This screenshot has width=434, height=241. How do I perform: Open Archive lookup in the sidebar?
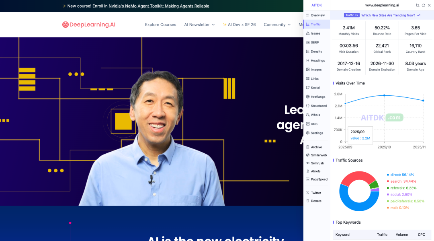pyautogui.click(x=317, y=147)
